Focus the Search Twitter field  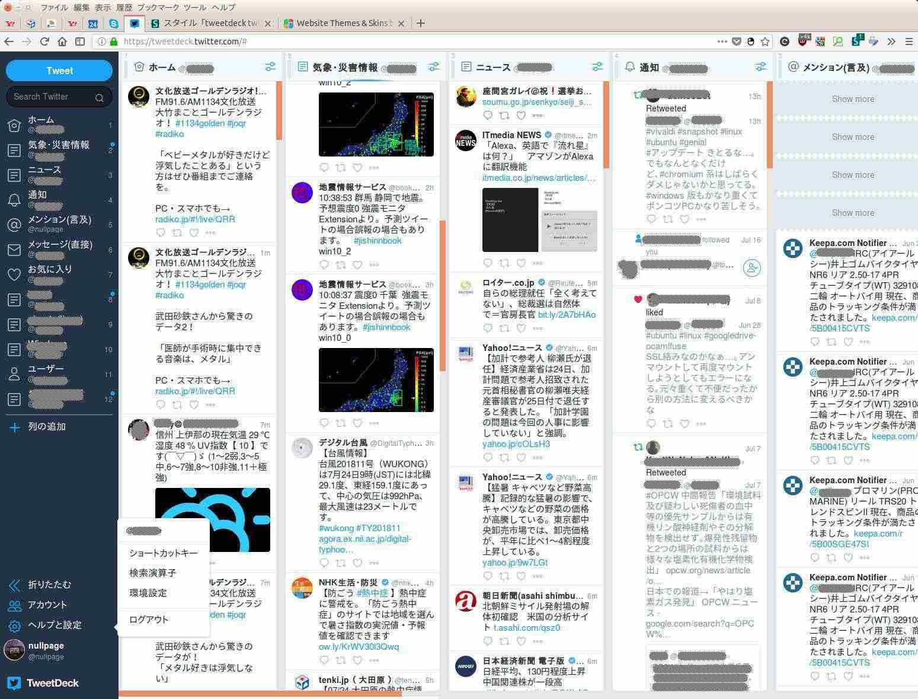[59, 97]
